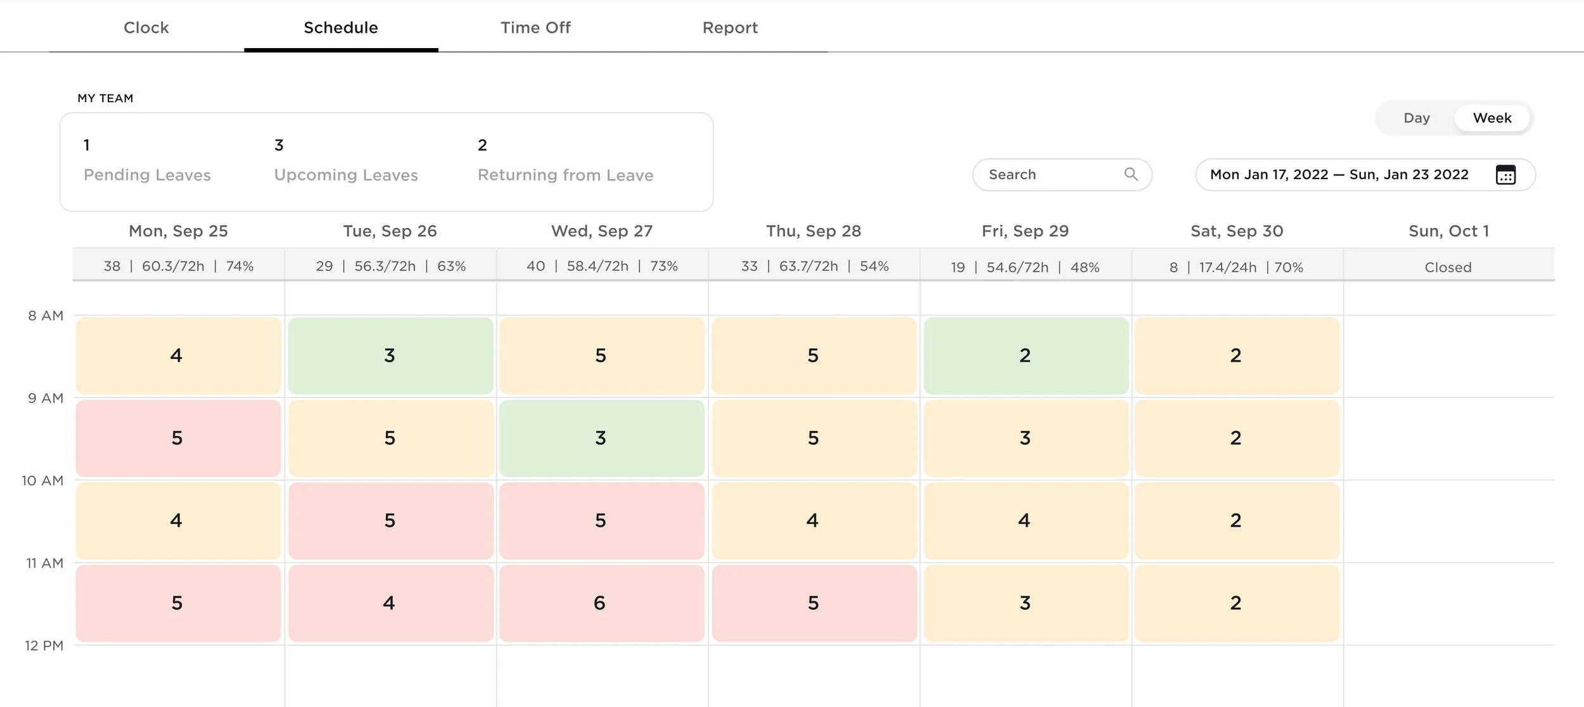1584x707 pixels.
Task: Select the Week view toggle
Action: 1491,118
